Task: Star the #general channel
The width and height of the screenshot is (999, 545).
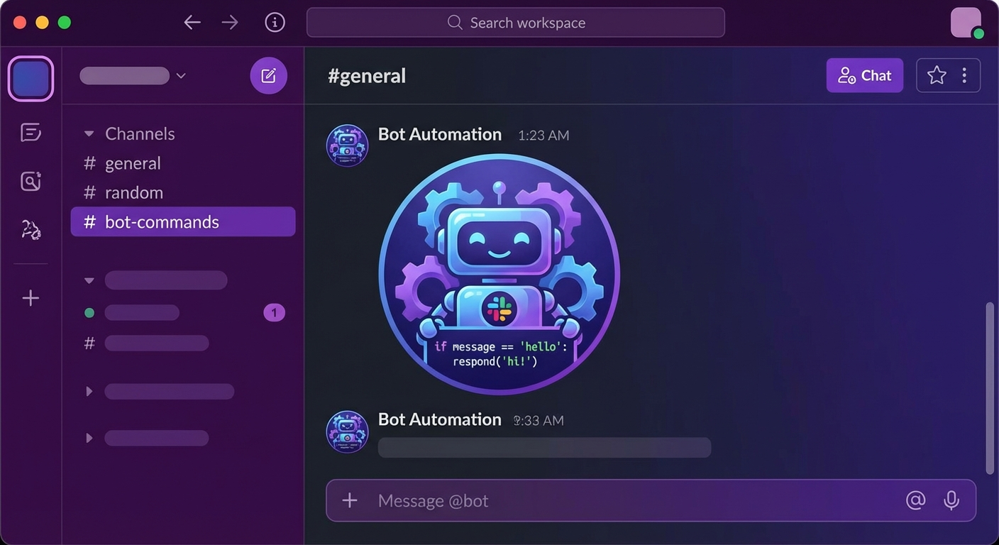Action: point(936,75)
